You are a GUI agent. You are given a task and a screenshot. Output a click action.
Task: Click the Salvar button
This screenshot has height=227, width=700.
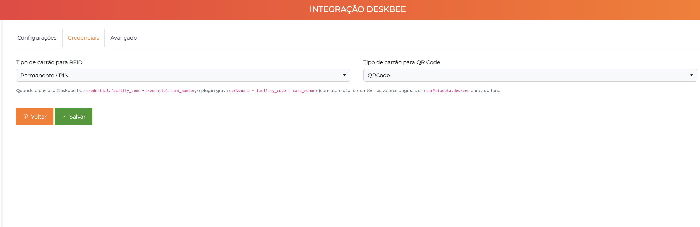click(73, 117)
